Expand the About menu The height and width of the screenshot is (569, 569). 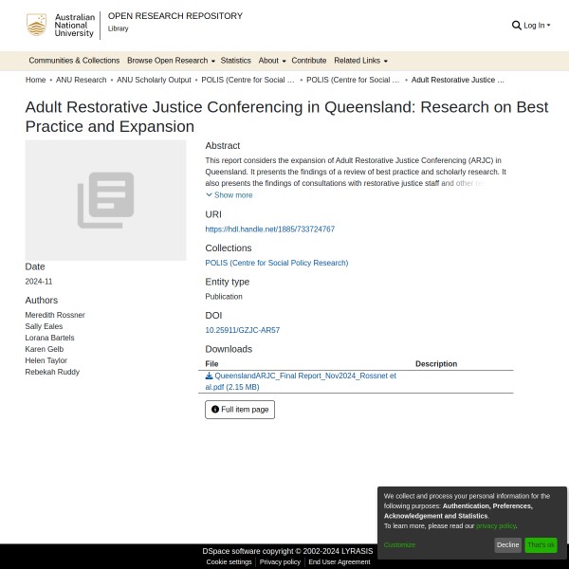271,61
